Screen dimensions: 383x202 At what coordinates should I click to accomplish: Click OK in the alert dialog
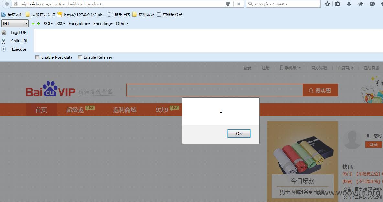pyautogui.click(x=239, y=134)
